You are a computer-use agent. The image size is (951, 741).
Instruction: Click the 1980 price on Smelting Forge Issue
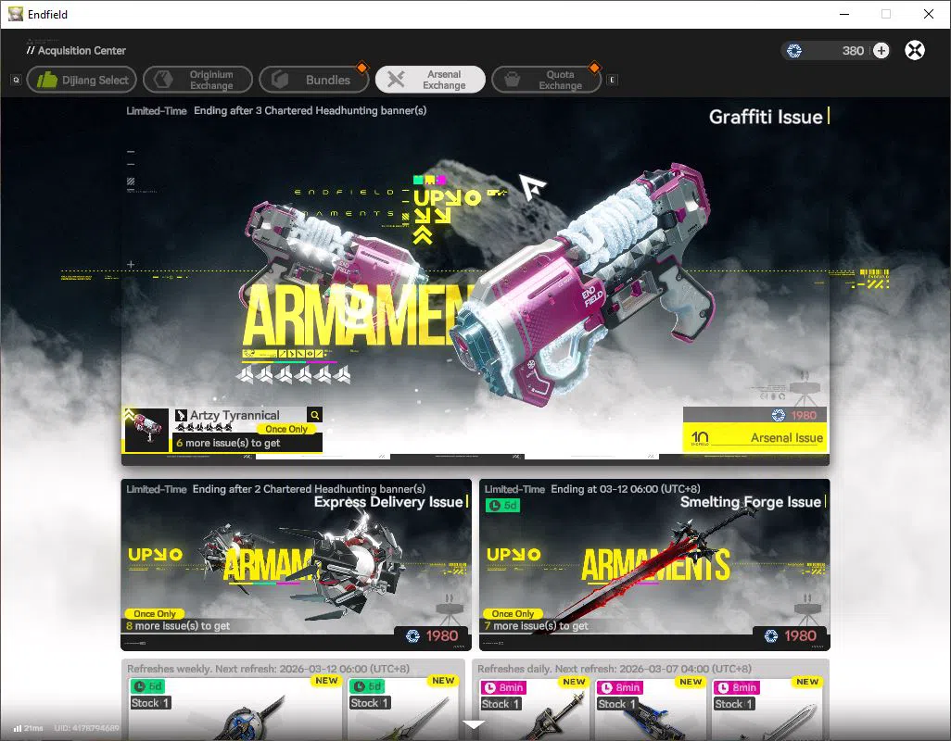791,635
